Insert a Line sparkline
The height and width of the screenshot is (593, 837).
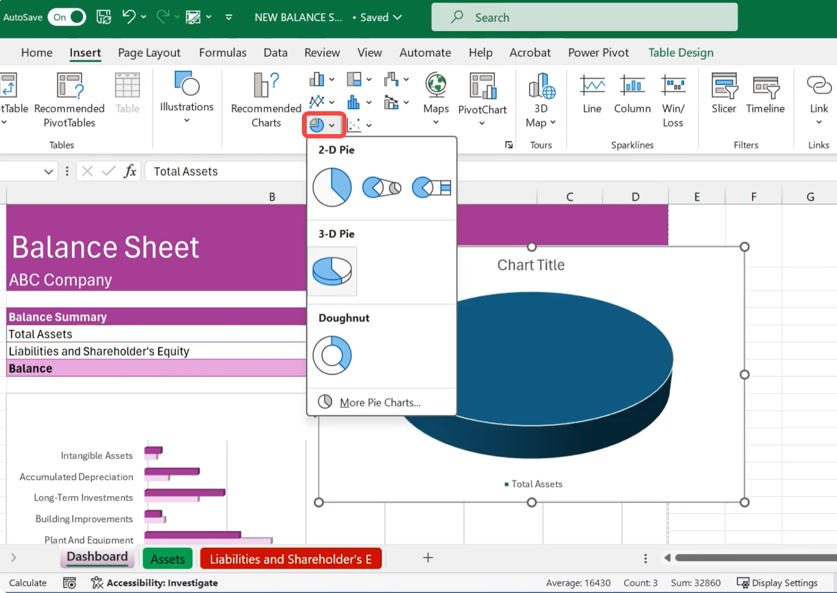(592, 94)
